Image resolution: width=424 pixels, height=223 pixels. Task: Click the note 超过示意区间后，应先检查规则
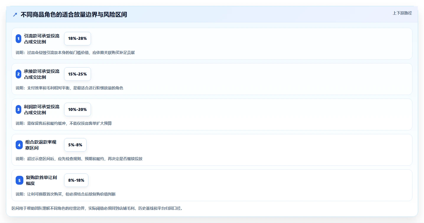(x=55, y=159)
